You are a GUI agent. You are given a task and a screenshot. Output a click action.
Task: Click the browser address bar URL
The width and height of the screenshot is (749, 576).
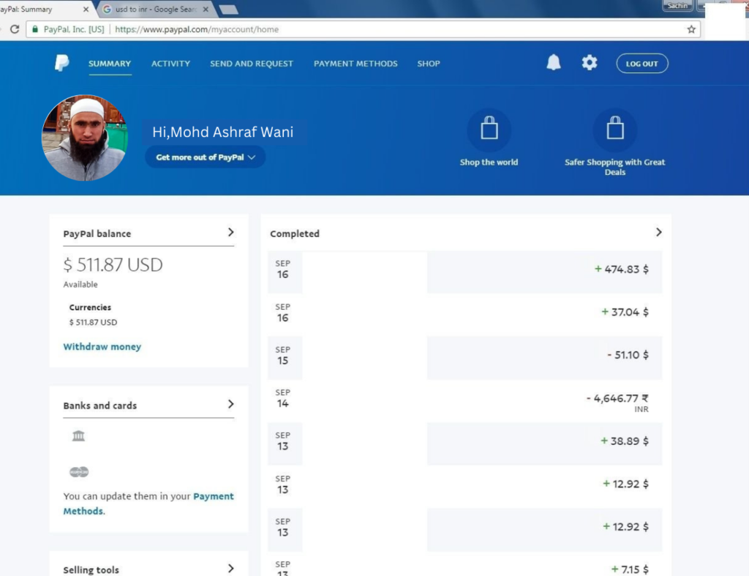197,29
